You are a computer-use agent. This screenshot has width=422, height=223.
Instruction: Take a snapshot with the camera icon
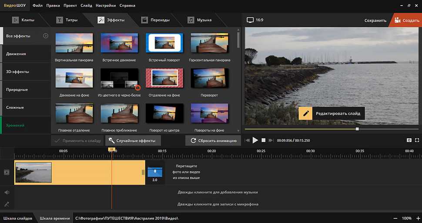coord(409,140)
